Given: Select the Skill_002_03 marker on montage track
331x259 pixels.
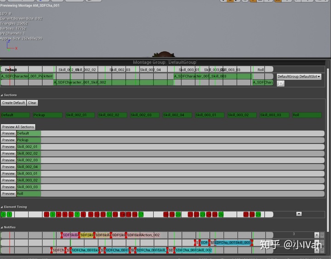Looking at the screenshot, I should tap(120, 70).
